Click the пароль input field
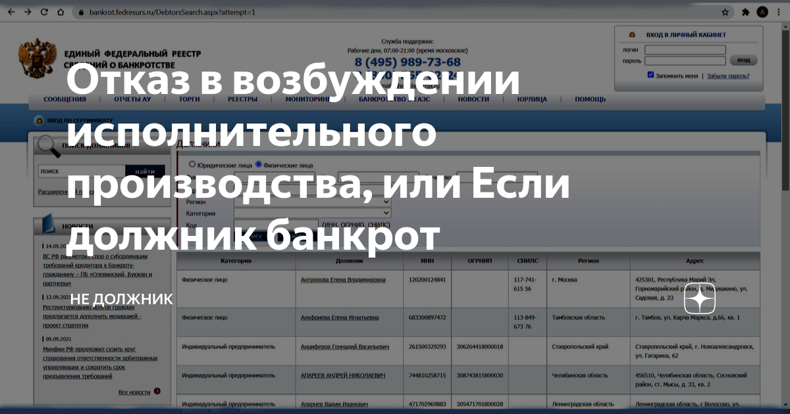The width and height of the screenshot is (790, 414). [685, 60]
